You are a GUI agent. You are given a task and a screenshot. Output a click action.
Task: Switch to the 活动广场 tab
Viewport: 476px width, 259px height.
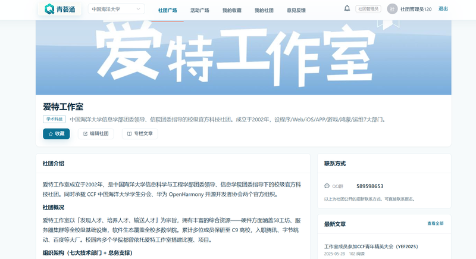tap(200, 10)
